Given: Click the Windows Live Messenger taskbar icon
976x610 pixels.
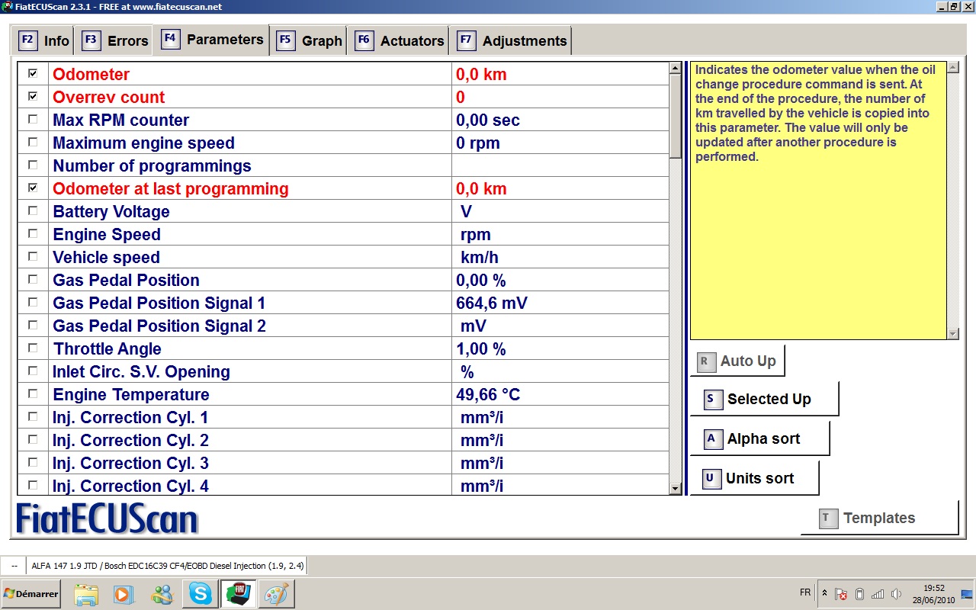Looking at the screenshot, I should pos(162,593).
